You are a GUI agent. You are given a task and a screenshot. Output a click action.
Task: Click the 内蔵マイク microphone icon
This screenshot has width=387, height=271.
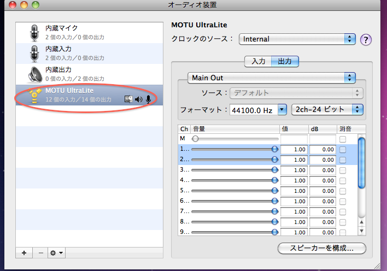[x=34, y=33]
